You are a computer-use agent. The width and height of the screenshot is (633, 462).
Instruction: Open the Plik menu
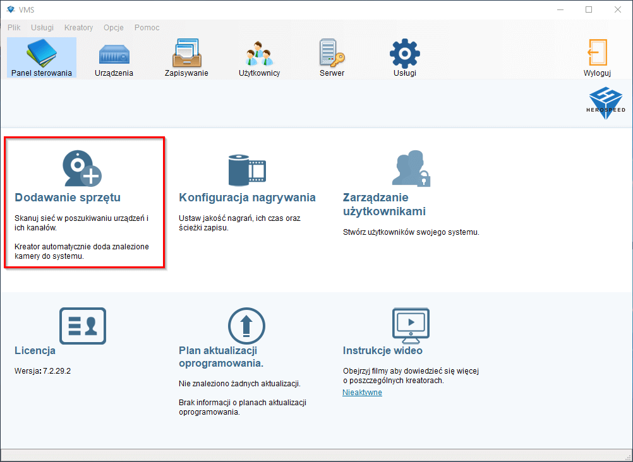click(x=13, y=27)
